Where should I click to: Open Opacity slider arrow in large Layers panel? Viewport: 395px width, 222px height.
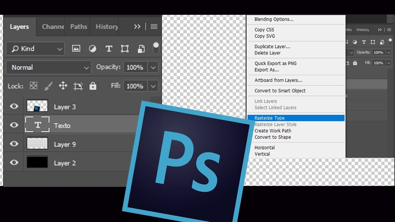pyautogui.click(x=153, y=67)
